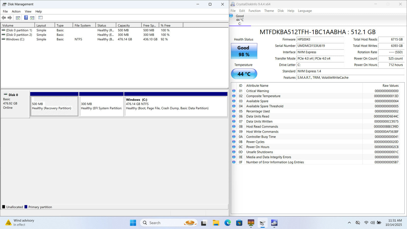Open the Action menu in Disk Management
407x229 pixels.
[x=16, y=11]
